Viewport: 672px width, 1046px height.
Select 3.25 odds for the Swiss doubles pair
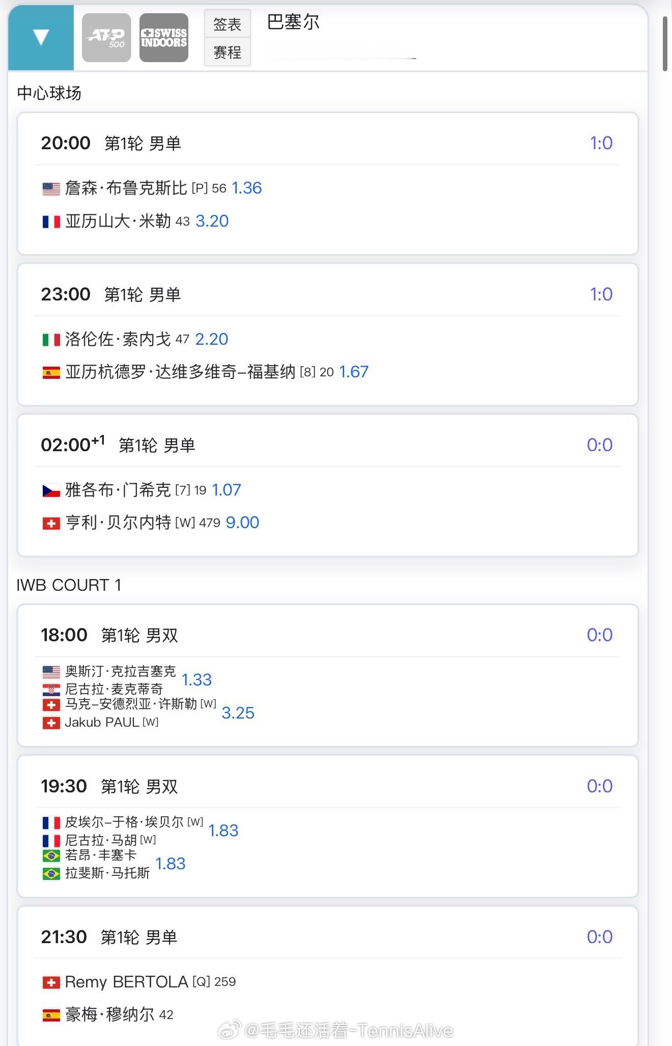(x=238, y=713)
